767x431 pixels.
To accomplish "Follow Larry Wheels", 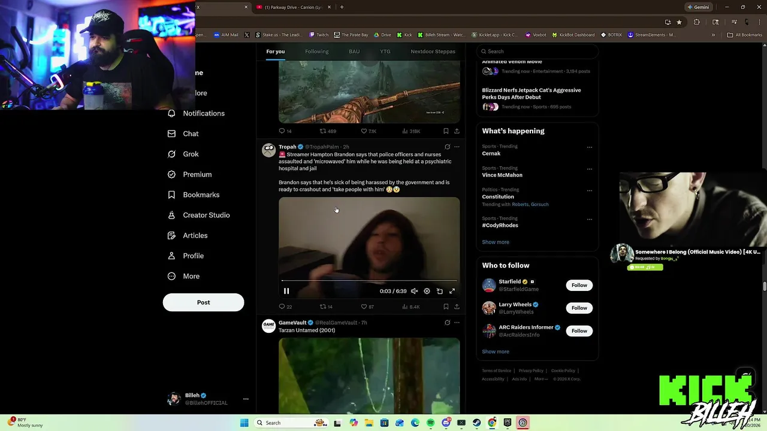I will [x=579, y=308].
